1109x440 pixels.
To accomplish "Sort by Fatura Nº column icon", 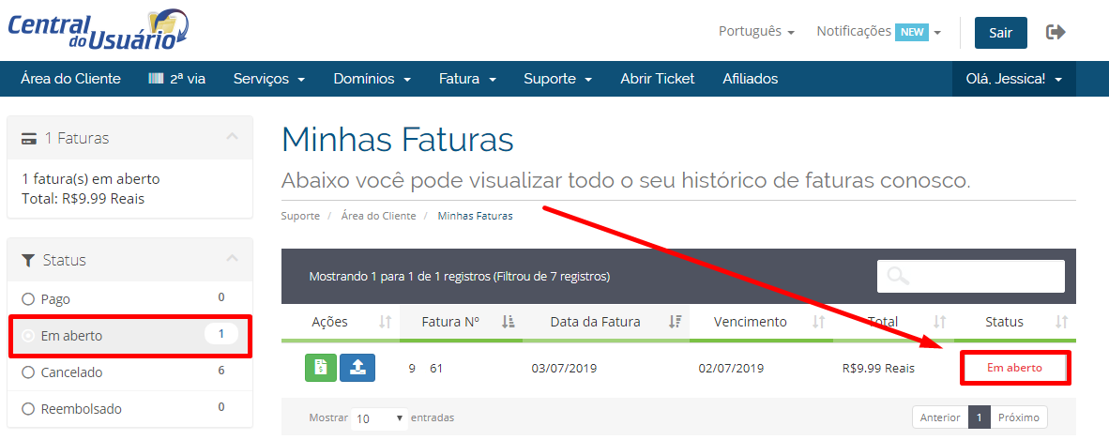I will (508, 322).
